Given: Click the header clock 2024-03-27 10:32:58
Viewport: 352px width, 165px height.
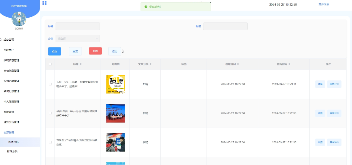Looking at the screenshot, I should pyautogui.click(x=283, y=4).
